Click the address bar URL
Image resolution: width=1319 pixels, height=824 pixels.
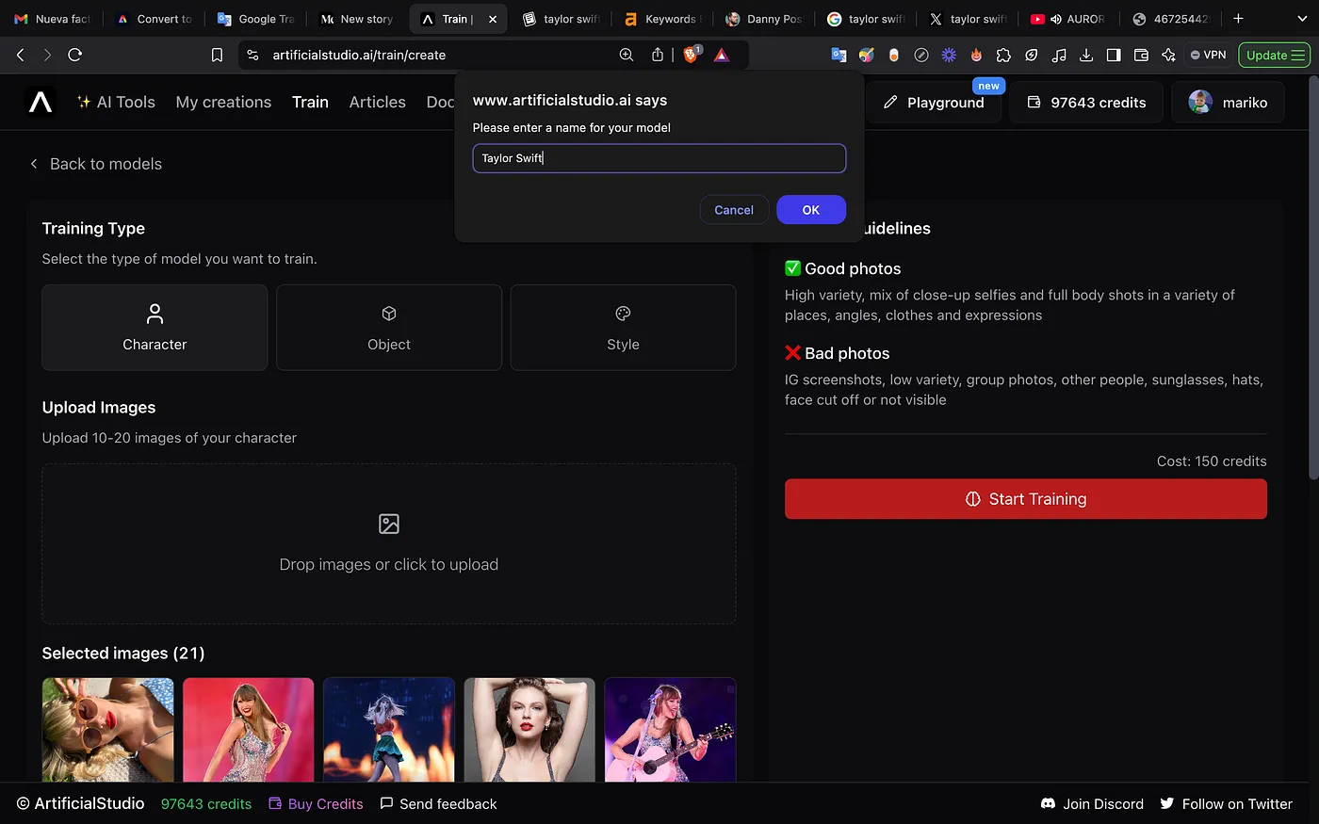[359, 55]
